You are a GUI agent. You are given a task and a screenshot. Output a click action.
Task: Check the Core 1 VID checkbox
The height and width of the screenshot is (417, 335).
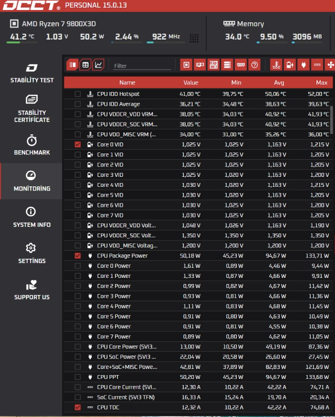point(77,154)
